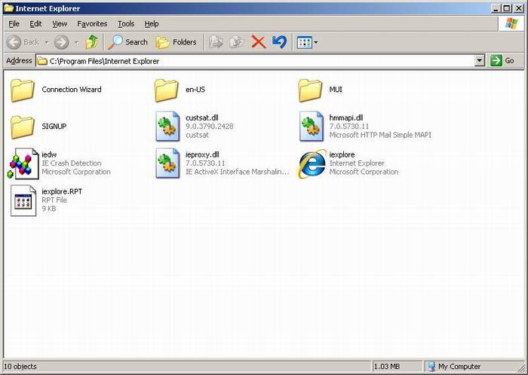Open the Help menu

152,24
